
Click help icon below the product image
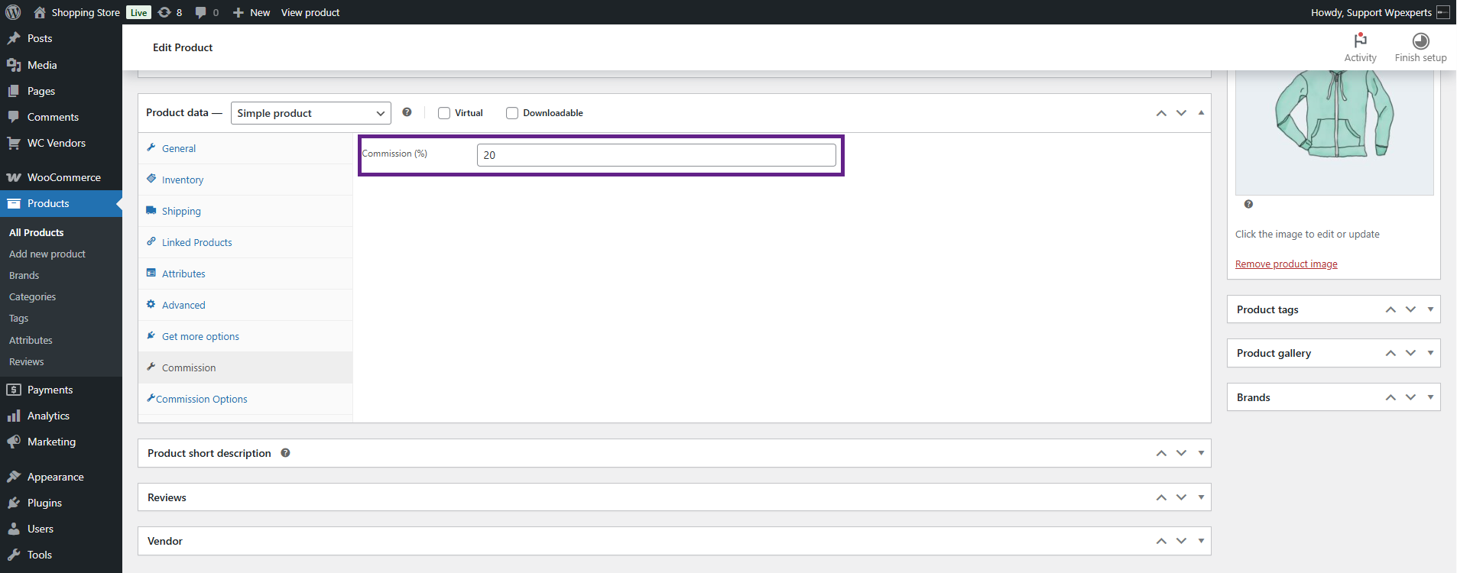tap(1248, 204)
